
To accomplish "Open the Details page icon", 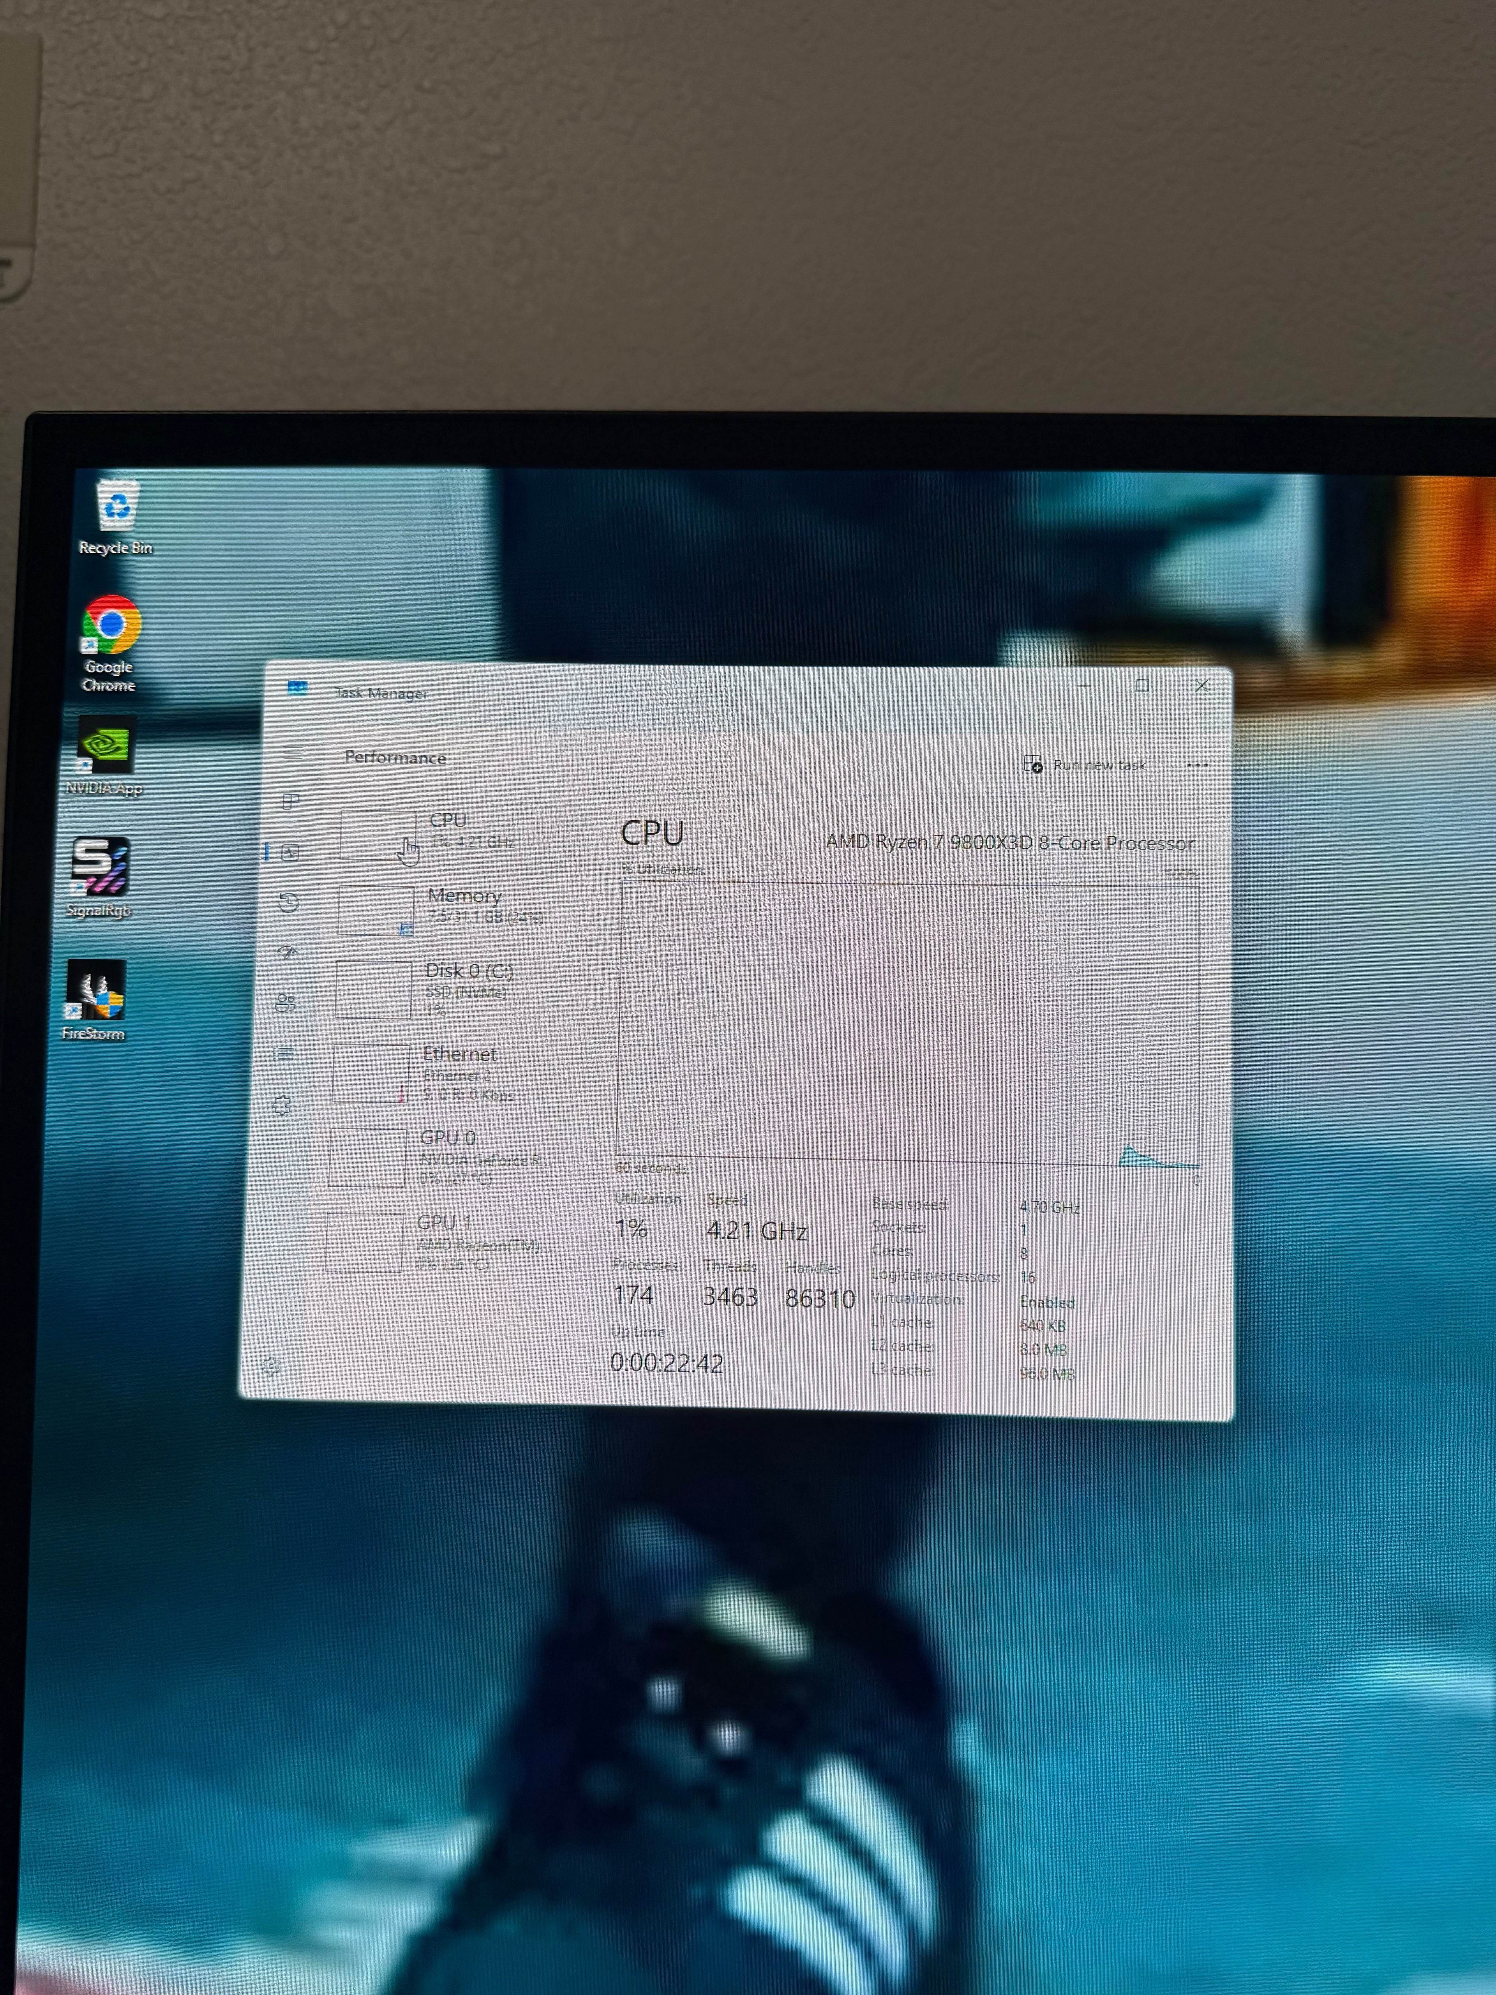I will [283, 1054].
